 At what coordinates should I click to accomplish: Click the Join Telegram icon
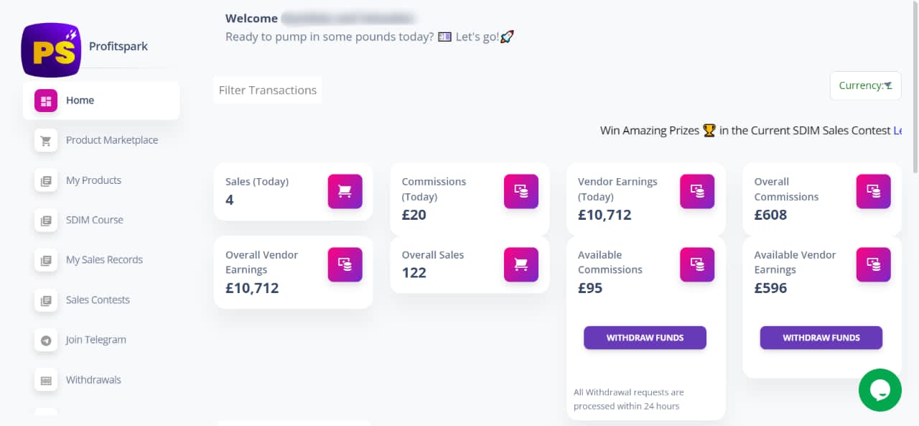[x=46, y=340]
